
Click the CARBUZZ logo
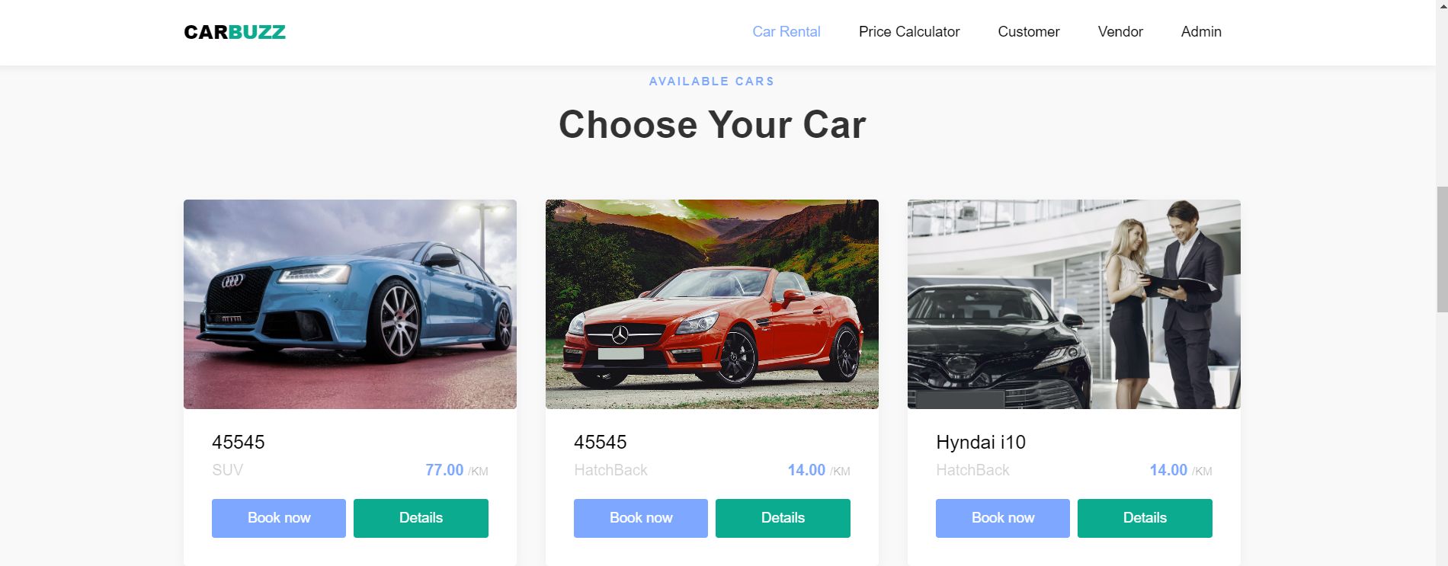pos(233,31)
